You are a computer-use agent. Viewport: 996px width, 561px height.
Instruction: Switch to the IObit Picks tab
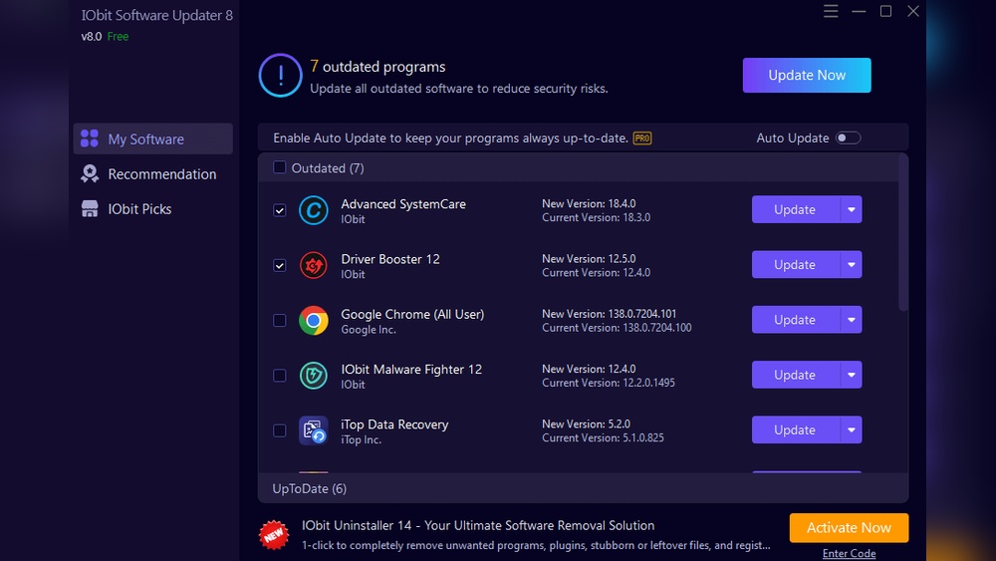153,209
